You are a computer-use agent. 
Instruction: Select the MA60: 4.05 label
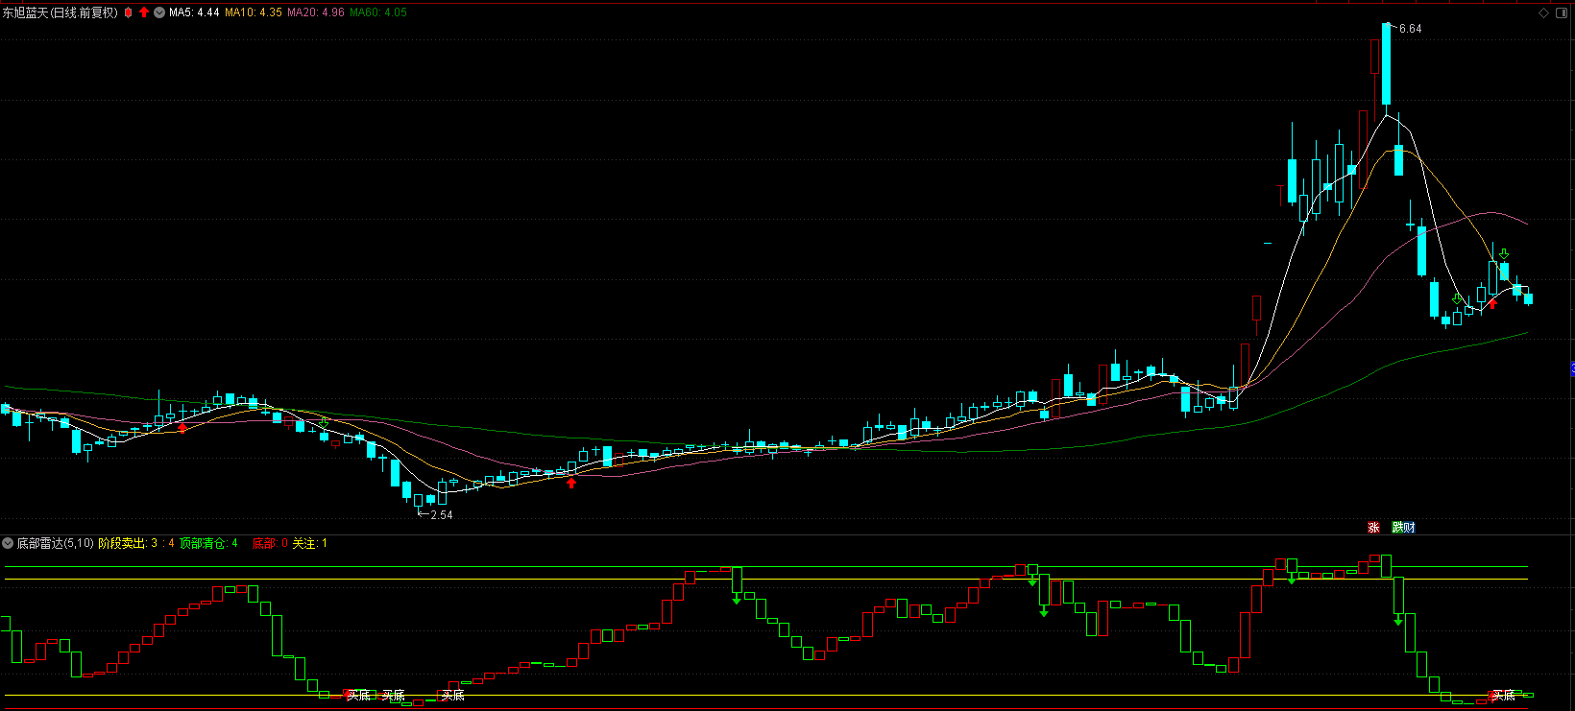coord(378,12)
